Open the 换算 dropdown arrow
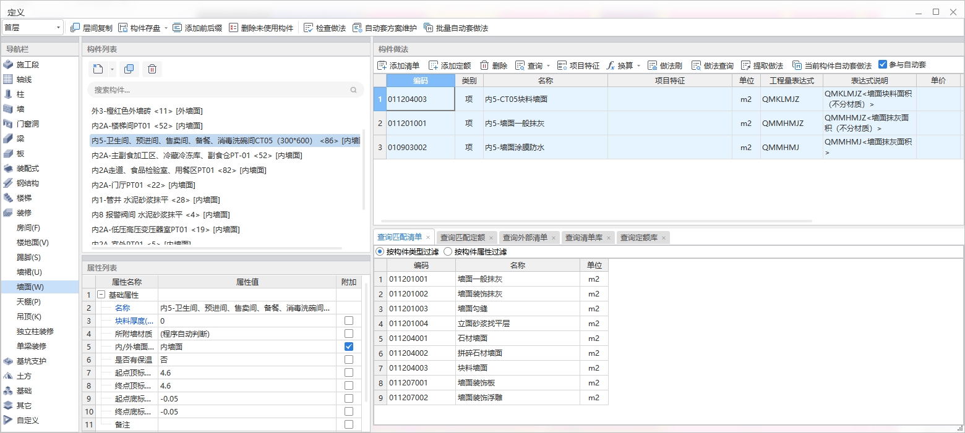 pyautogui.click(x=638, y=65)
